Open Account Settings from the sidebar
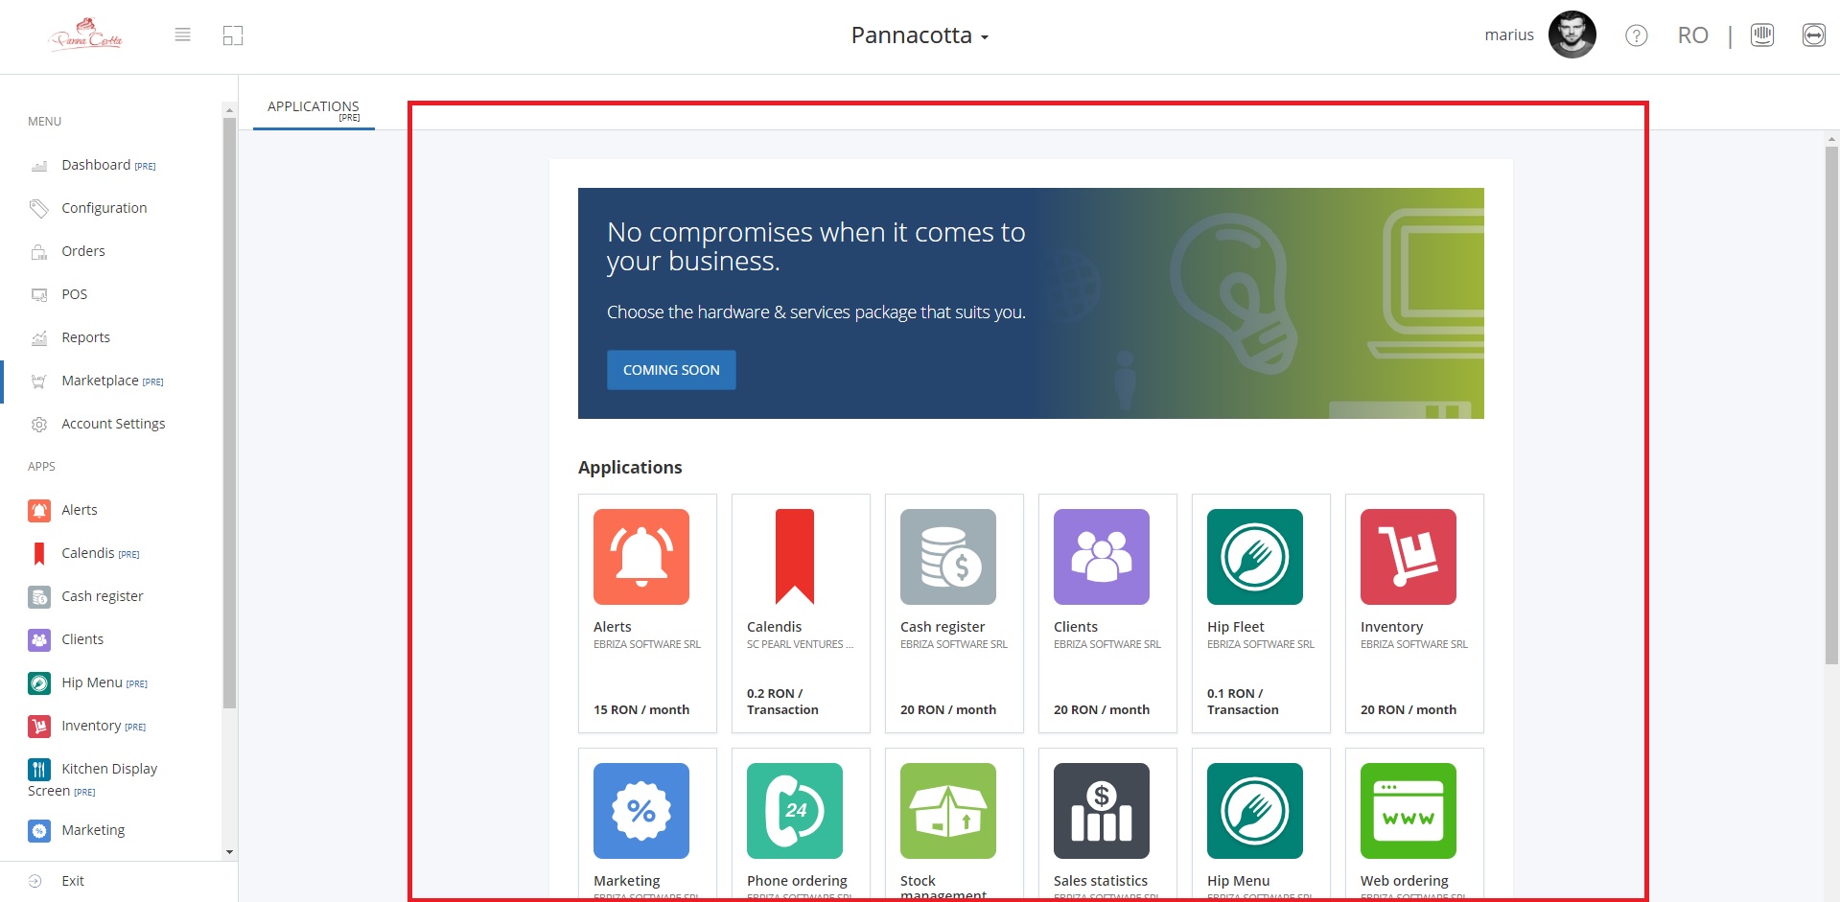 (x=113, y=424)
